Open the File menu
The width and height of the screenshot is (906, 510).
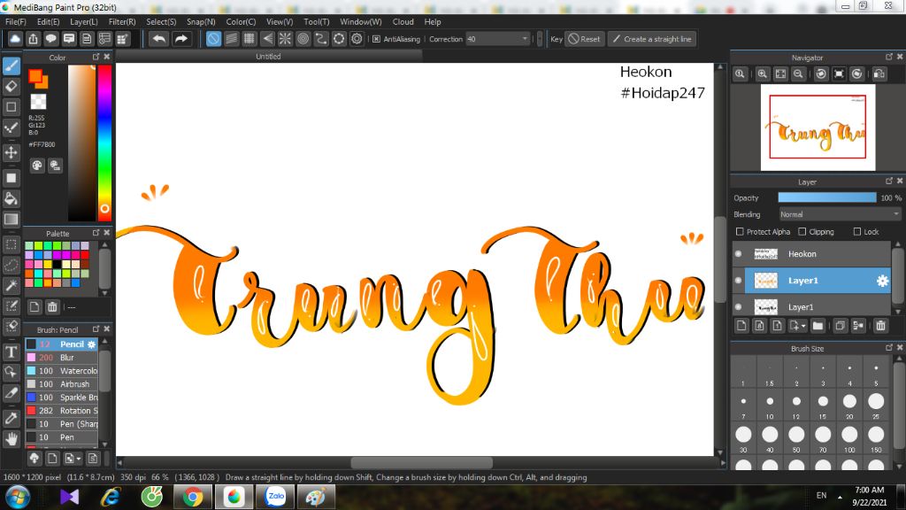16,21
